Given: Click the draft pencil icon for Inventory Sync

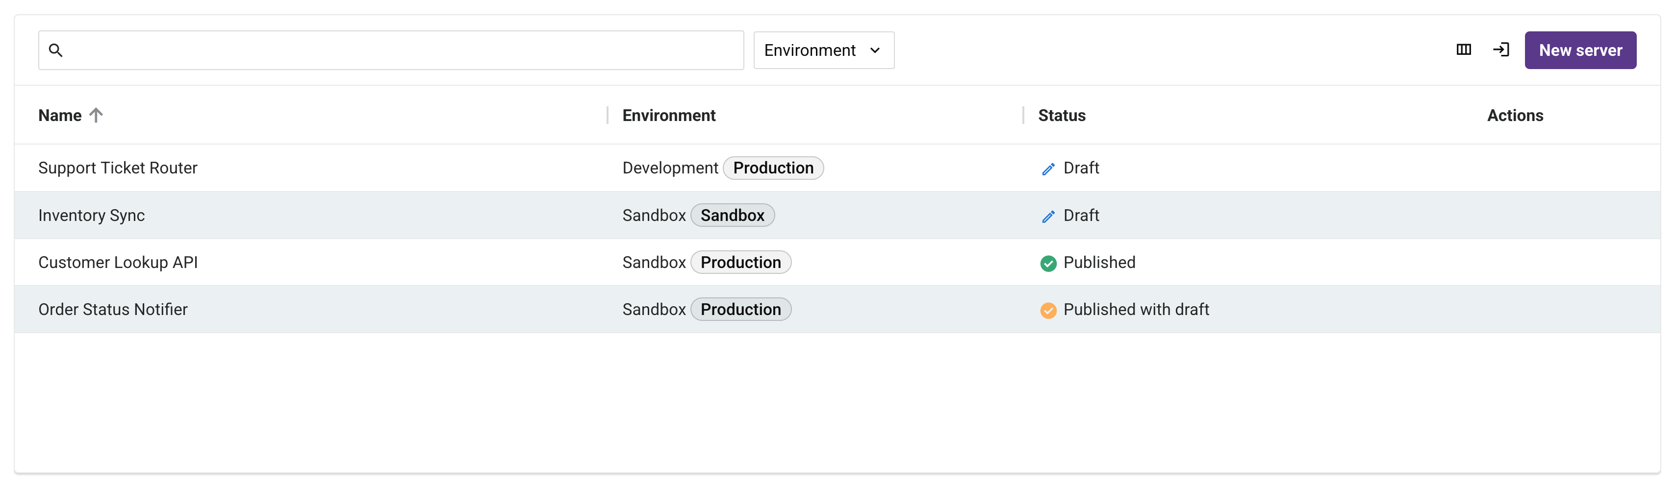Looking at the screenshot, I should (1047, 217).
